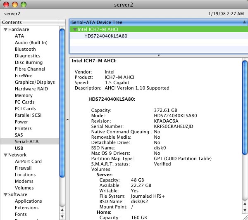Select Applications under Software
This screenshot has width=248, height=220.
[28, 201]
